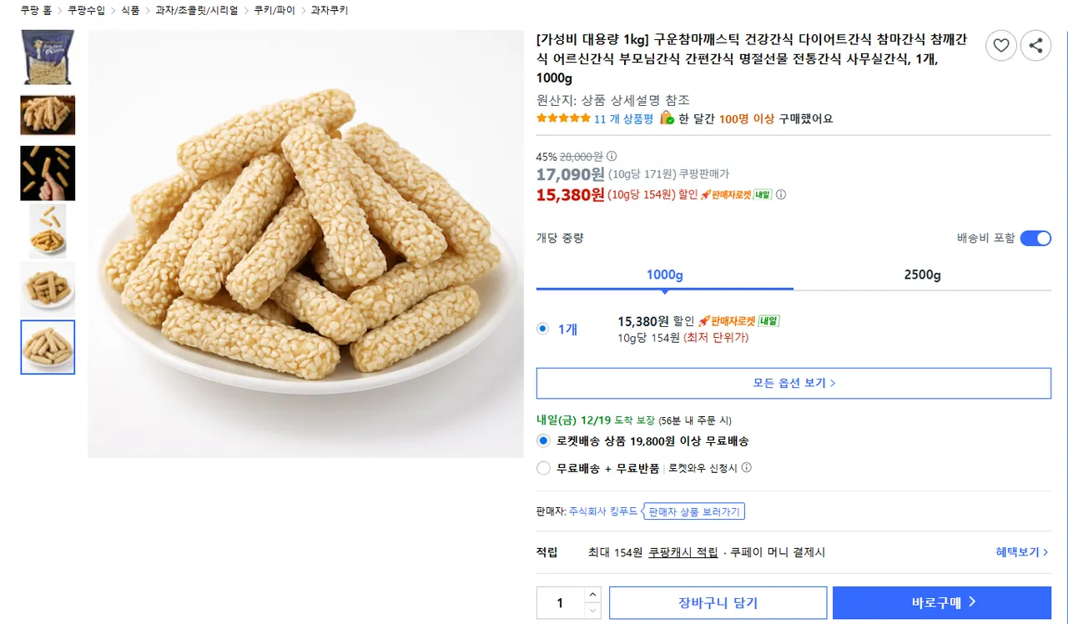Increase quantity with the up arrow
Image resolution: width=1068 pixels, height=624 pixels.
tap(592, 595)
